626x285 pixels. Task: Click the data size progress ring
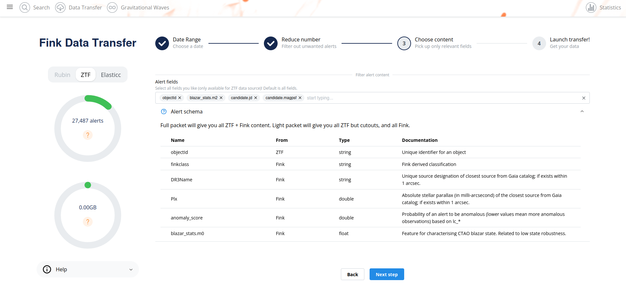88,215
